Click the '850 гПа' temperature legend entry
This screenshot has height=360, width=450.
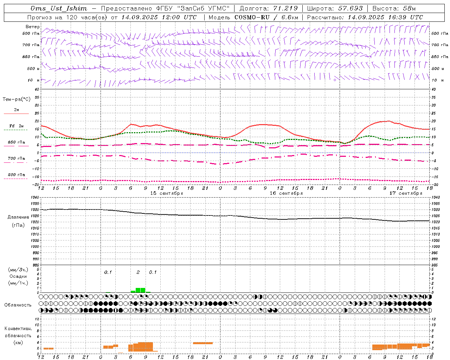(17, 142)
